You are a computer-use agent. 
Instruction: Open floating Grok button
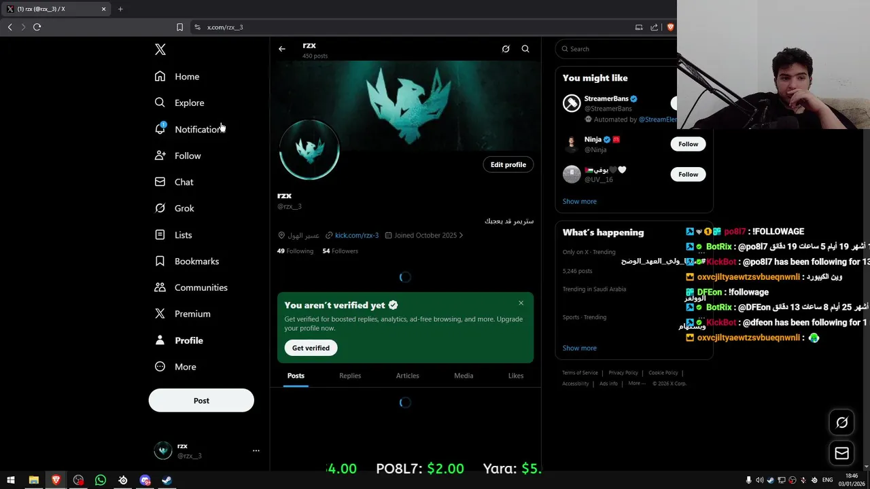click(841, 422)
